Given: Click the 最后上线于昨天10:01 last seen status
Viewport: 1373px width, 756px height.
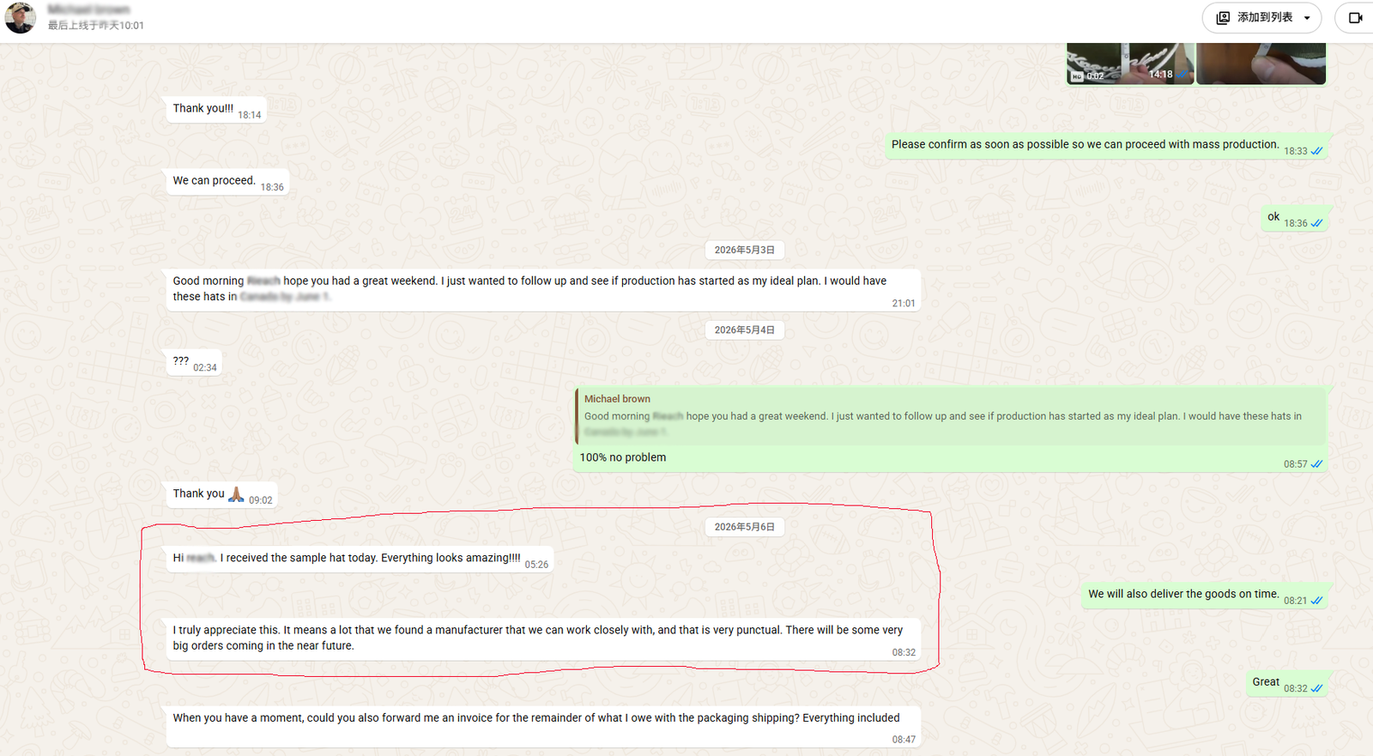Looking at the screenshot, I should click(96, 26).
